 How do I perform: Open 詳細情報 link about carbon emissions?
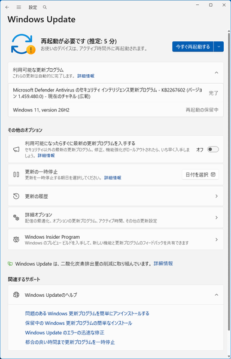click(163, 263)
